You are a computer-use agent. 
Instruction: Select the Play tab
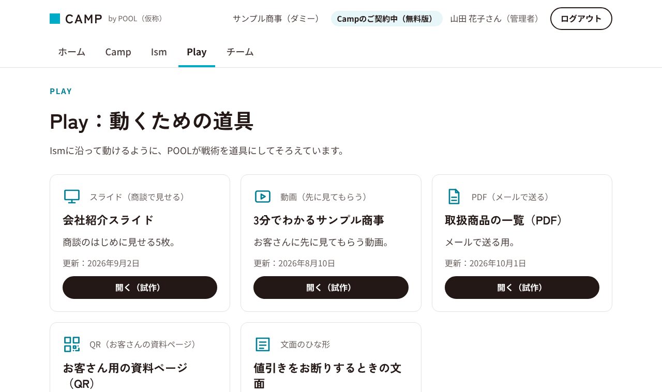(197, 52)
